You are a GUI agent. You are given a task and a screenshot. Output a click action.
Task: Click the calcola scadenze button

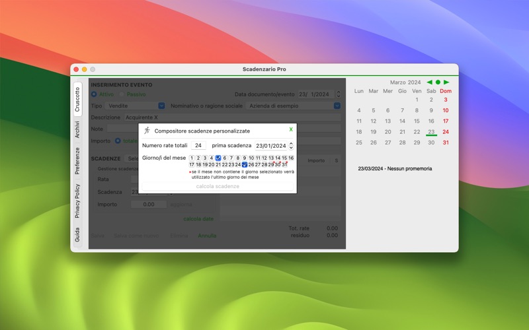[x=218, y=186]
